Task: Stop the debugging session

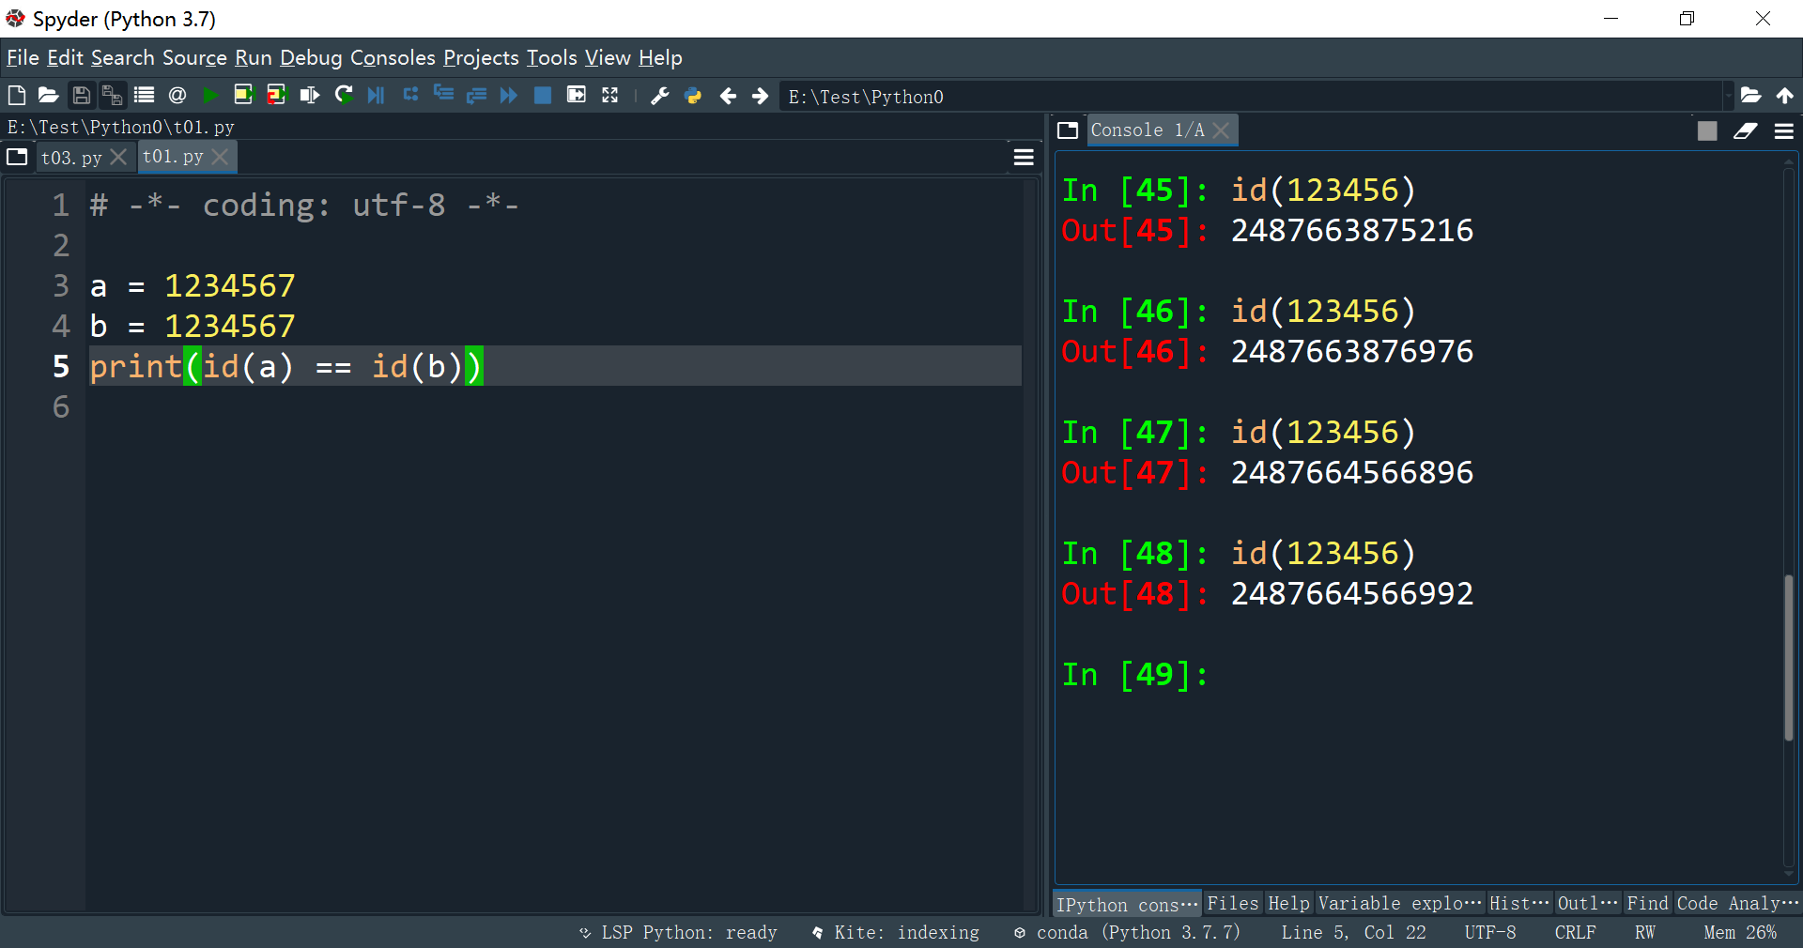Action: coord(543,95)
